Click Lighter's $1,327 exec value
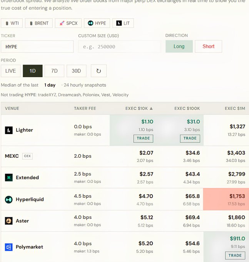Screen dimensions: 249x262 [x=237, y=127]
